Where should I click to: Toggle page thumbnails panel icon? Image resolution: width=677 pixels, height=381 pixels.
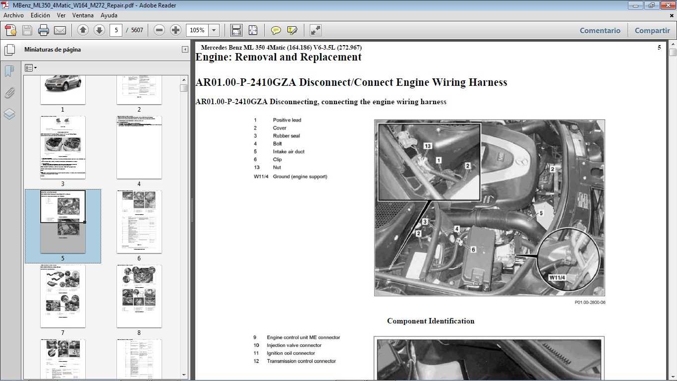pos(9,50)
